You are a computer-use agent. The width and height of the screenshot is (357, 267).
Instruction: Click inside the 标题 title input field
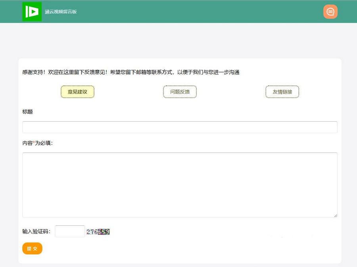pos(180,127)
